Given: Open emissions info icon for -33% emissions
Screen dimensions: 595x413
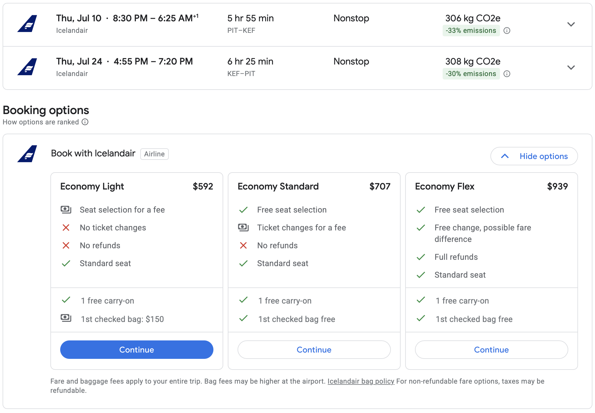Looking at the screenshot, I should point(507,31).
